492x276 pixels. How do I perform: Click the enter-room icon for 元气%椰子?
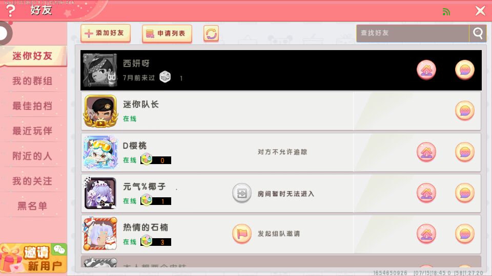pyautogui.click(x=241, y=193)
